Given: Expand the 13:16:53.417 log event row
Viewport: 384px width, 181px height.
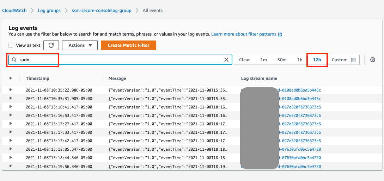Looking at the screenshot, I should [x=11, y=115].
